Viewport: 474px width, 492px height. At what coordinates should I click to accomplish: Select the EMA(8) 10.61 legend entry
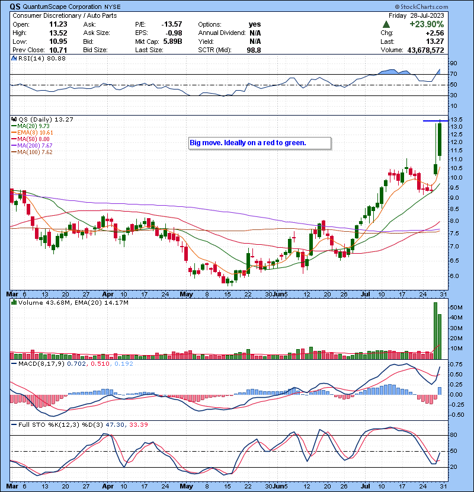(33, 132)
